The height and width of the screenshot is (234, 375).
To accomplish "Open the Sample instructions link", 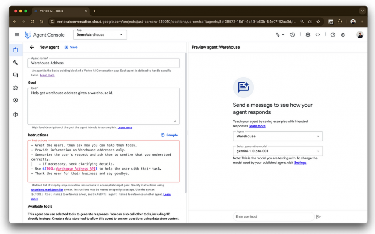I will (x=169, y=135).
